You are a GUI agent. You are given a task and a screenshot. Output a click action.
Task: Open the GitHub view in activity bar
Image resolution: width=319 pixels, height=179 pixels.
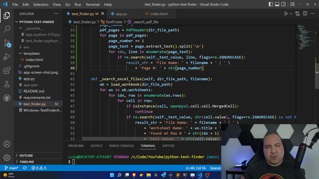click(6, 98)
